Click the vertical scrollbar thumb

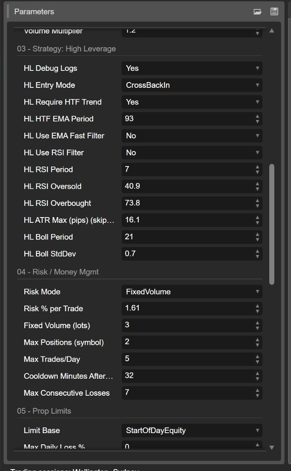click(272, 223)
